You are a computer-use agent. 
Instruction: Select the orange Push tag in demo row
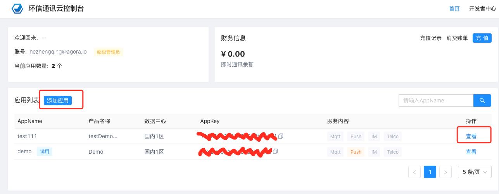point(356,152)
